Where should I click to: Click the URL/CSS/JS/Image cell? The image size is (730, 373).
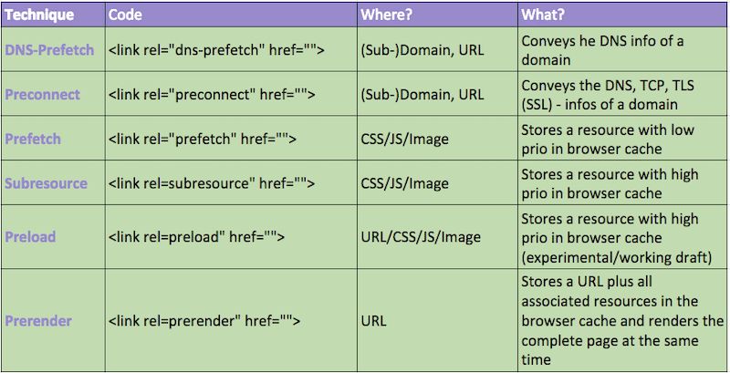click(421, 236)
